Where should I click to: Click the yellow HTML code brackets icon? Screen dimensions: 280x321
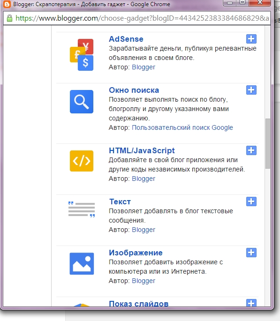pyautogui.click(x=82, y=161)
